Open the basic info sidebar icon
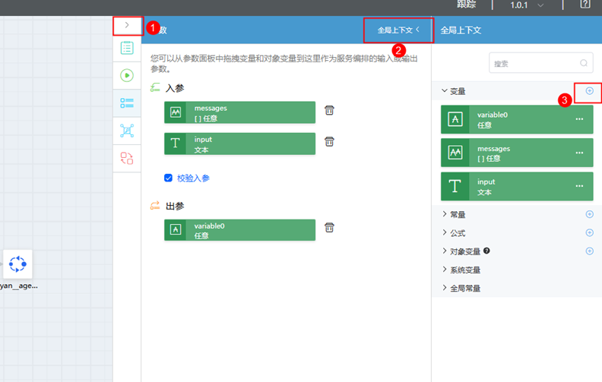 [x=127, y=49]
